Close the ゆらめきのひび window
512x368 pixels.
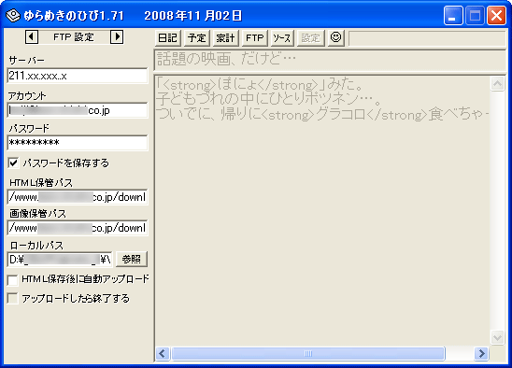pyautogui.click(x=496, y=15)
